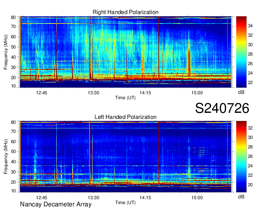
Task: Select the S240726 observation label
Action: (x=222, y=108)
